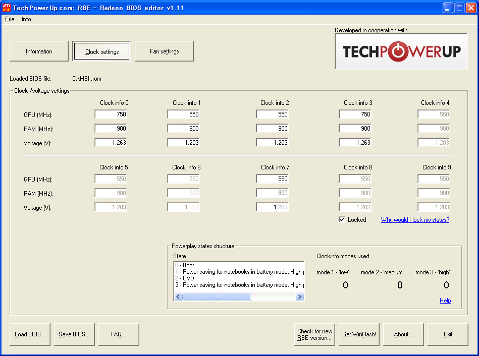Uncheck the Locked checkbox

(x=342, y=220)
